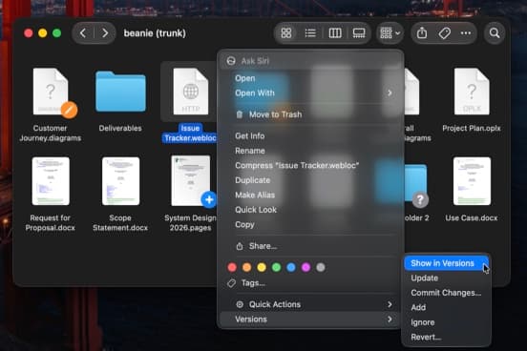Select the System Design 2026.pages thumbnail
This screenshot has width=527, height=351.
tap(191, 180)
